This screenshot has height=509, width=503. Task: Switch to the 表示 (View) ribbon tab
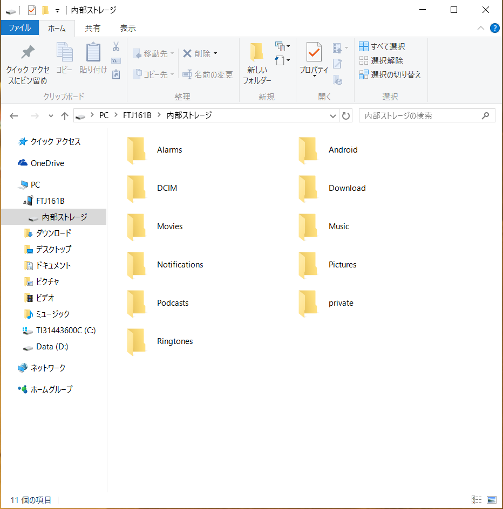point(127,28)
